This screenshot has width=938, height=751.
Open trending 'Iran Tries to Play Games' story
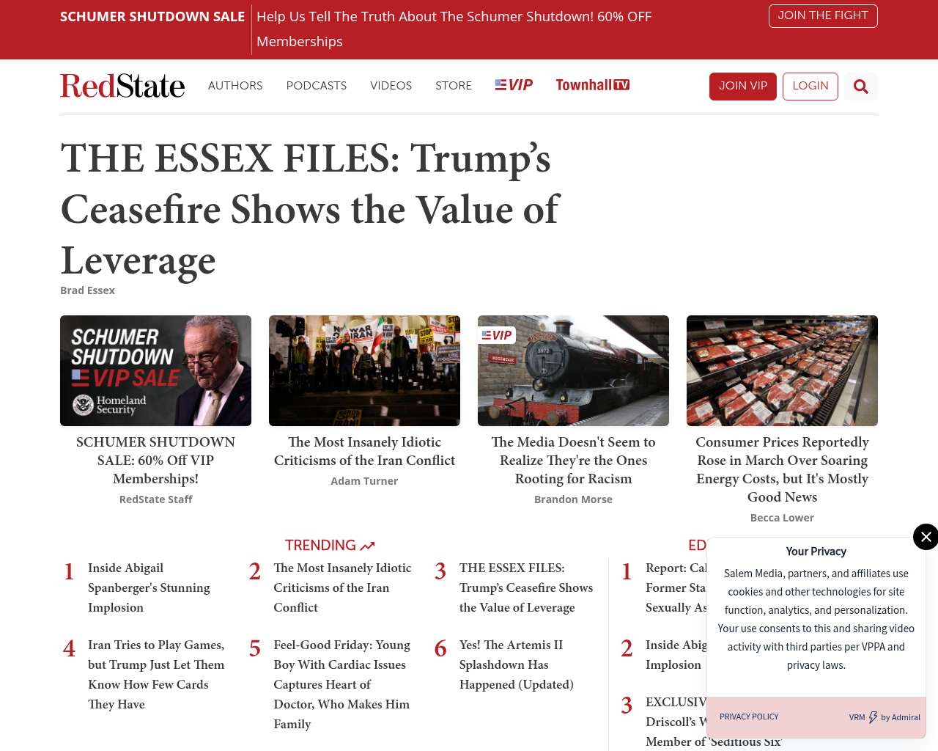(156, 674)
